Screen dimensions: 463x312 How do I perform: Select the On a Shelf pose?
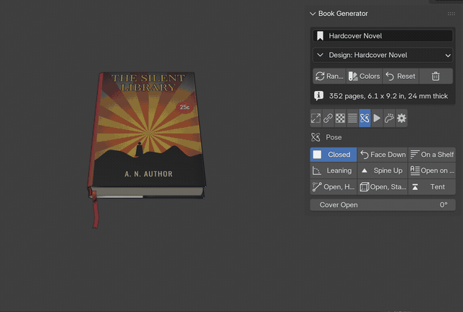tap(432, 155)
